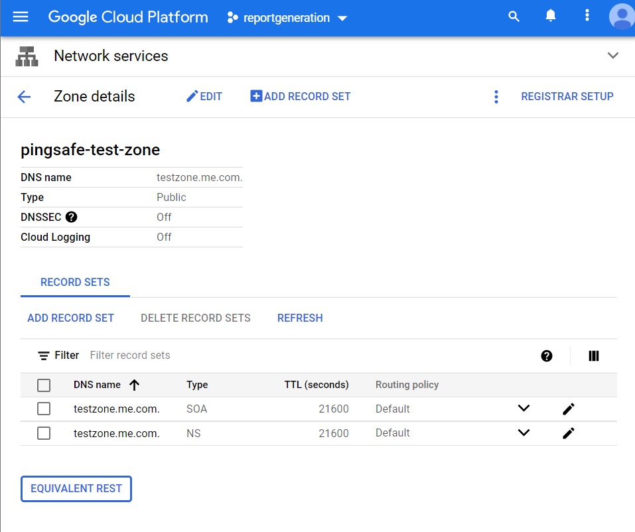Open column display options icon
Viewport: 635px width, 532px height.
pyautogui.click(x=594, y=356)
